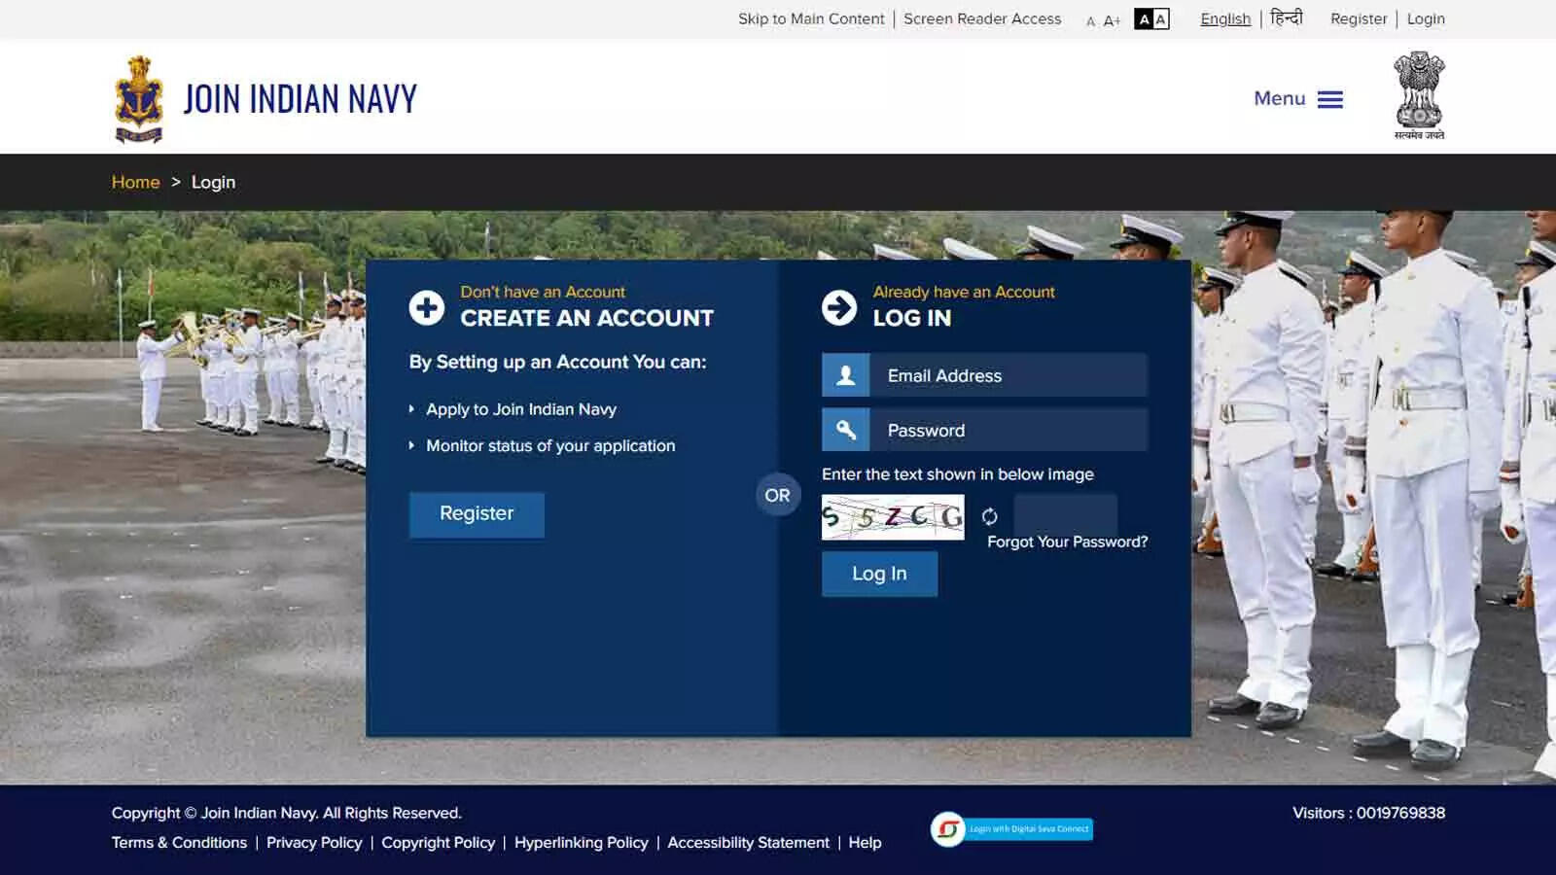
Task: Click Forgot Your Password link
Action: click(x=1067, y=542)
